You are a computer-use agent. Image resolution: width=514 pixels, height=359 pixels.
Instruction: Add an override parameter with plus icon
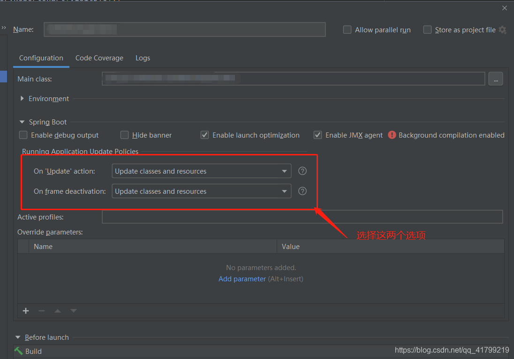coord(26,311)
